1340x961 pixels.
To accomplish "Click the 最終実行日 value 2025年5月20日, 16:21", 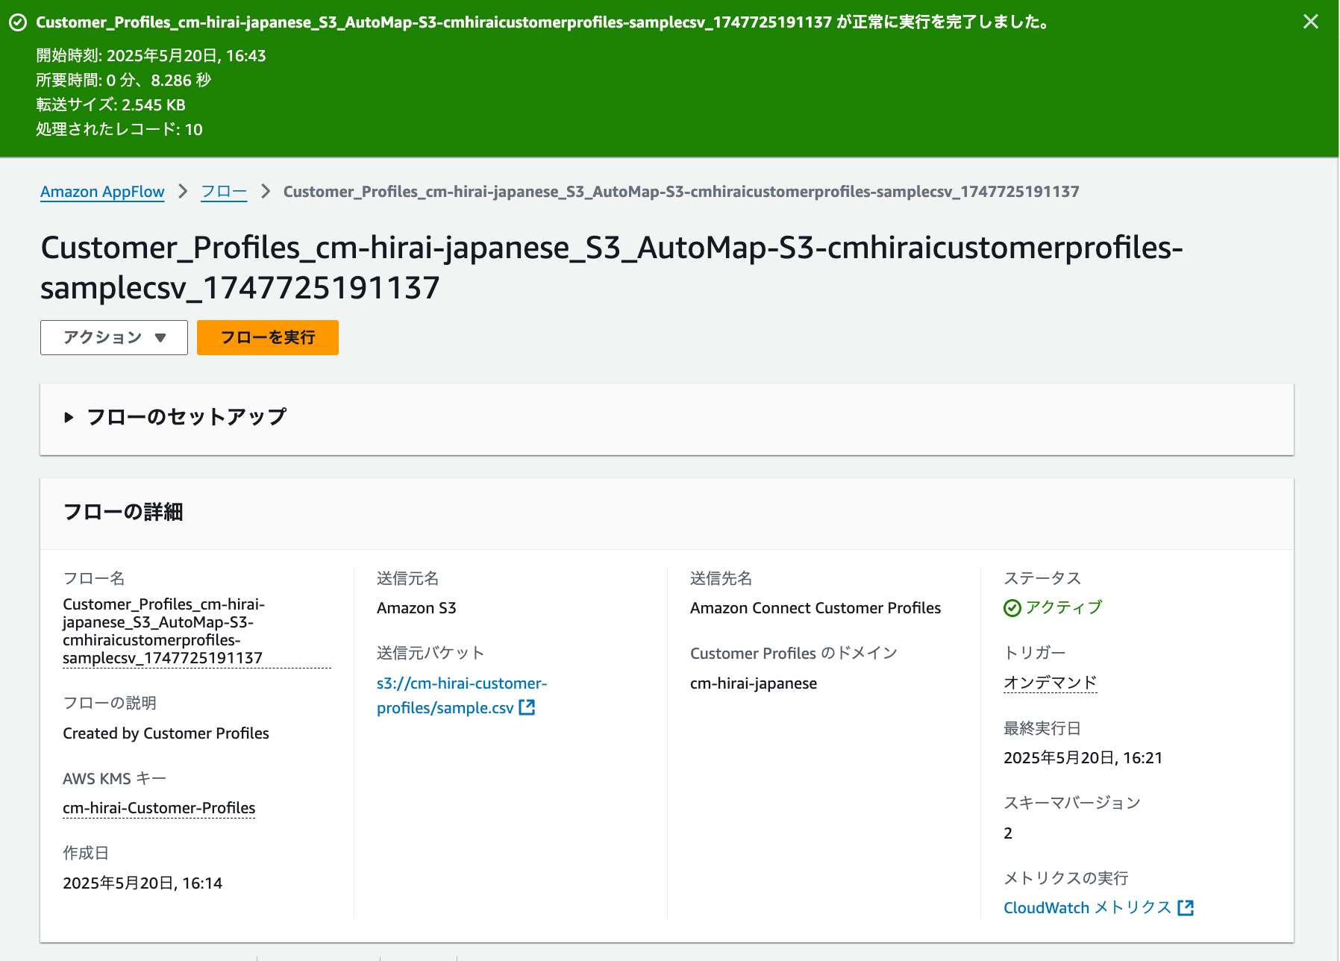I will (x=1083, y=758).
